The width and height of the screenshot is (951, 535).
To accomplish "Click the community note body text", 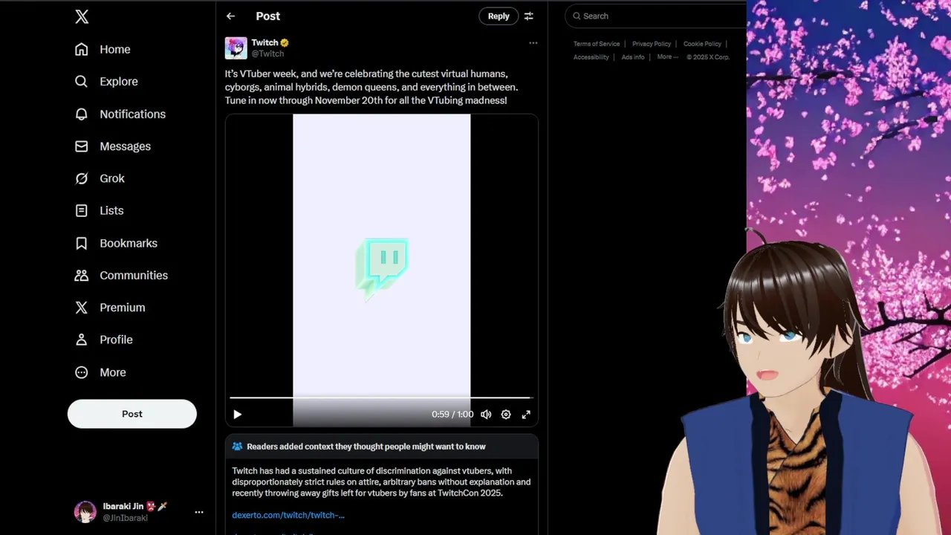I will coord(381,481).
